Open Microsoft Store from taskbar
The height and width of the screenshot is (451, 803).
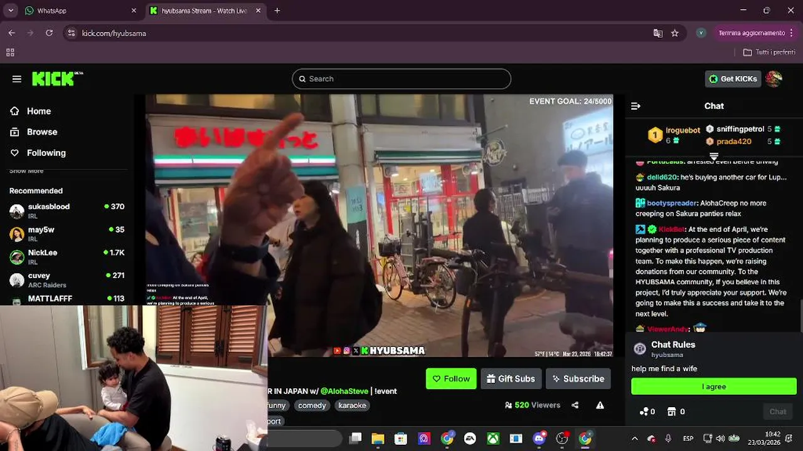pos(401,438)
